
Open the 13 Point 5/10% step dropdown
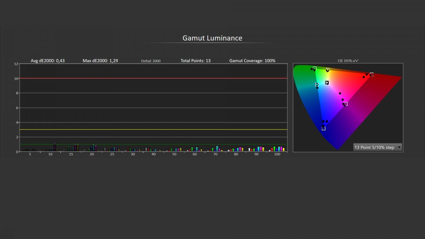(378, 147)
